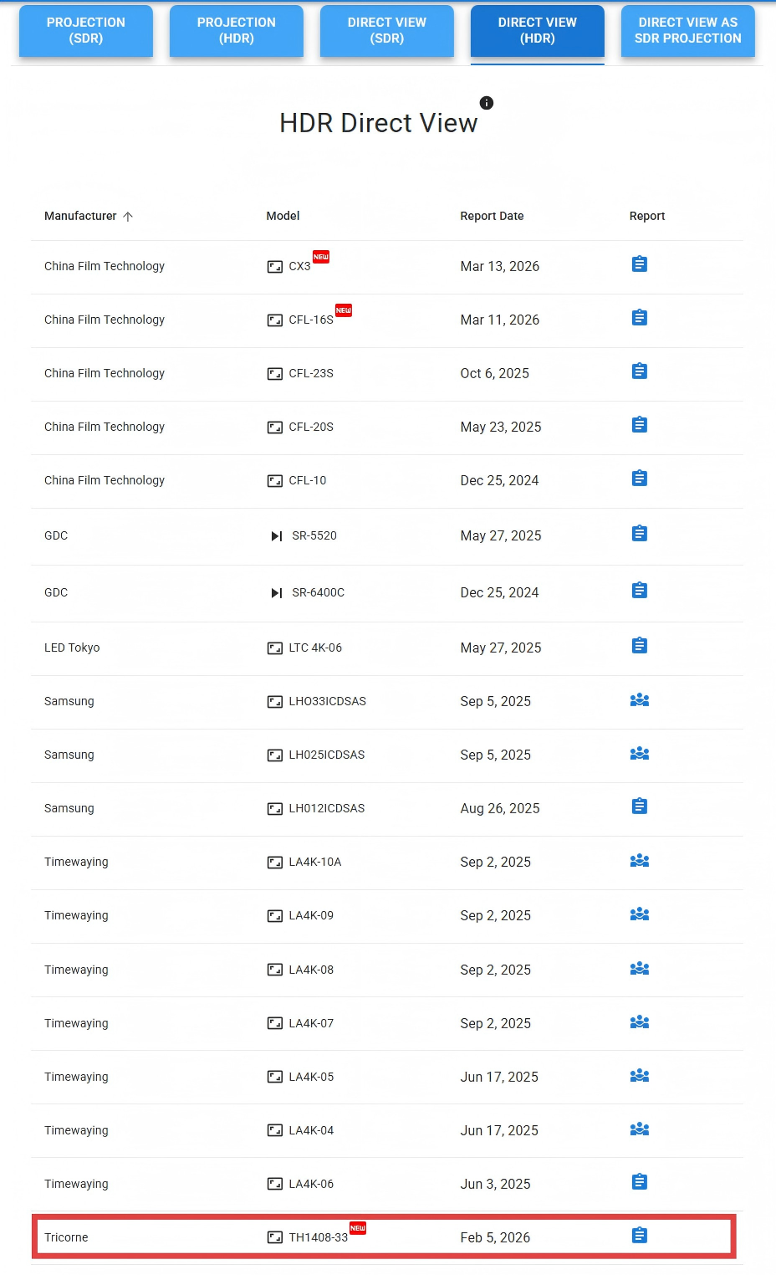Open the report icon for China Film CX3
This screenshot has width=776, height=1275.
click(639, 264)
